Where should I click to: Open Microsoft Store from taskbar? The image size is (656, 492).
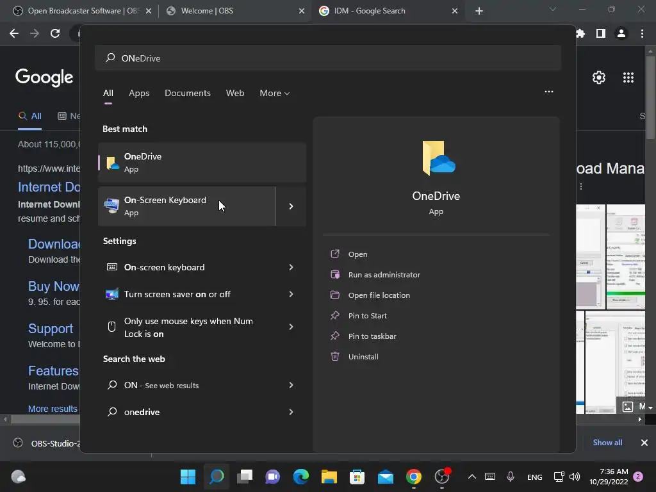click(x=357, y=477)
